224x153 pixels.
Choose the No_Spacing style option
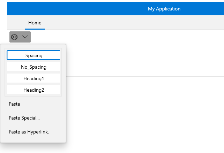coord(33,67)
